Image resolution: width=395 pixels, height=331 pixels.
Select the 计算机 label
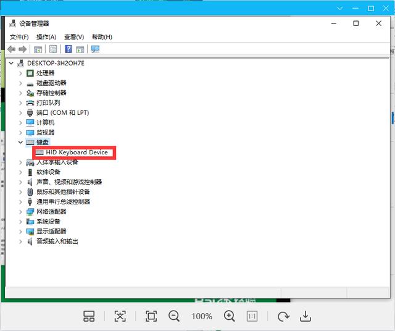point(45,122)
